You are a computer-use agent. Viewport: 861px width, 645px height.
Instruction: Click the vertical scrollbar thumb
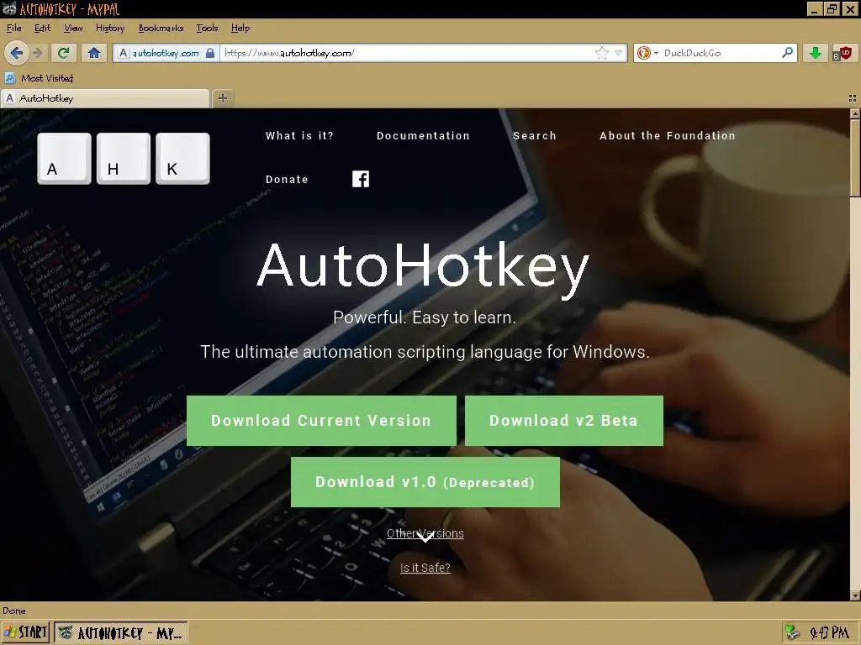855,157
